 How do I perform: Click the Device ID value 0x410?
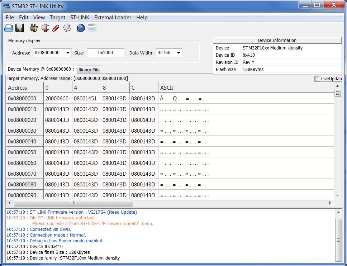[x=248, y=55]
